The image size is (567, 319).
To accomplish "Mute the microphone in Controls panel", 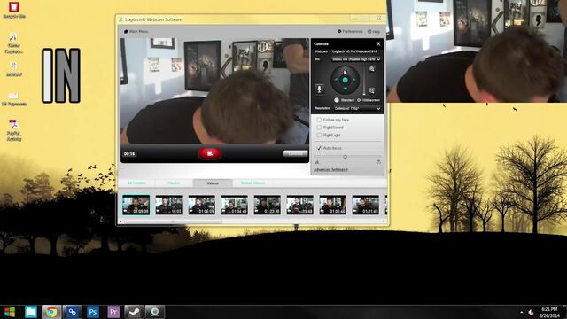I will (x=319, y=89).
